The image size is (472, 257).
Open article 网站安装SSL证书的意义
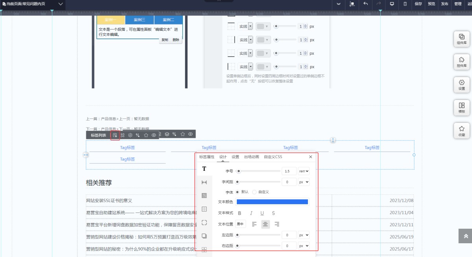pyautogui.click(x=109, y=200)
